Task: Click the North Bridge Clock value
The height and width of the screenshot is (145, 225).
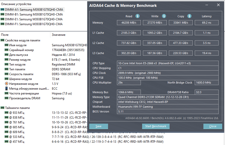Action: click(x=207, y=83)
